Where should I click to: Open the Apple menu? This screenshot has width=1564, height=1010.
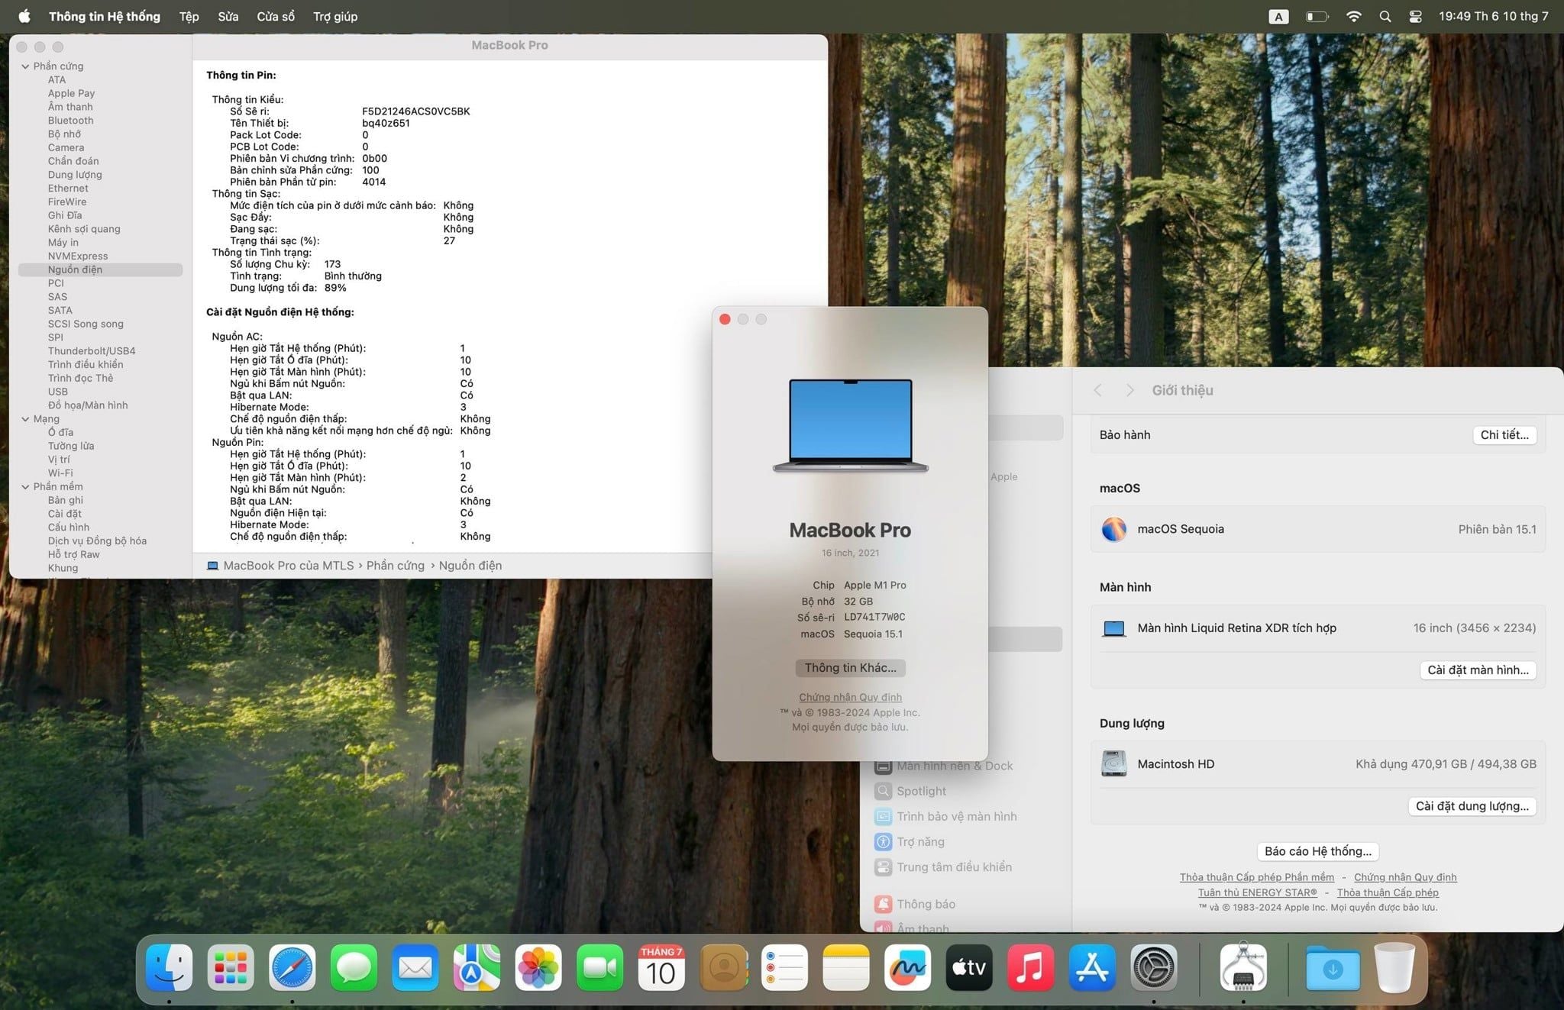[24, 16]
